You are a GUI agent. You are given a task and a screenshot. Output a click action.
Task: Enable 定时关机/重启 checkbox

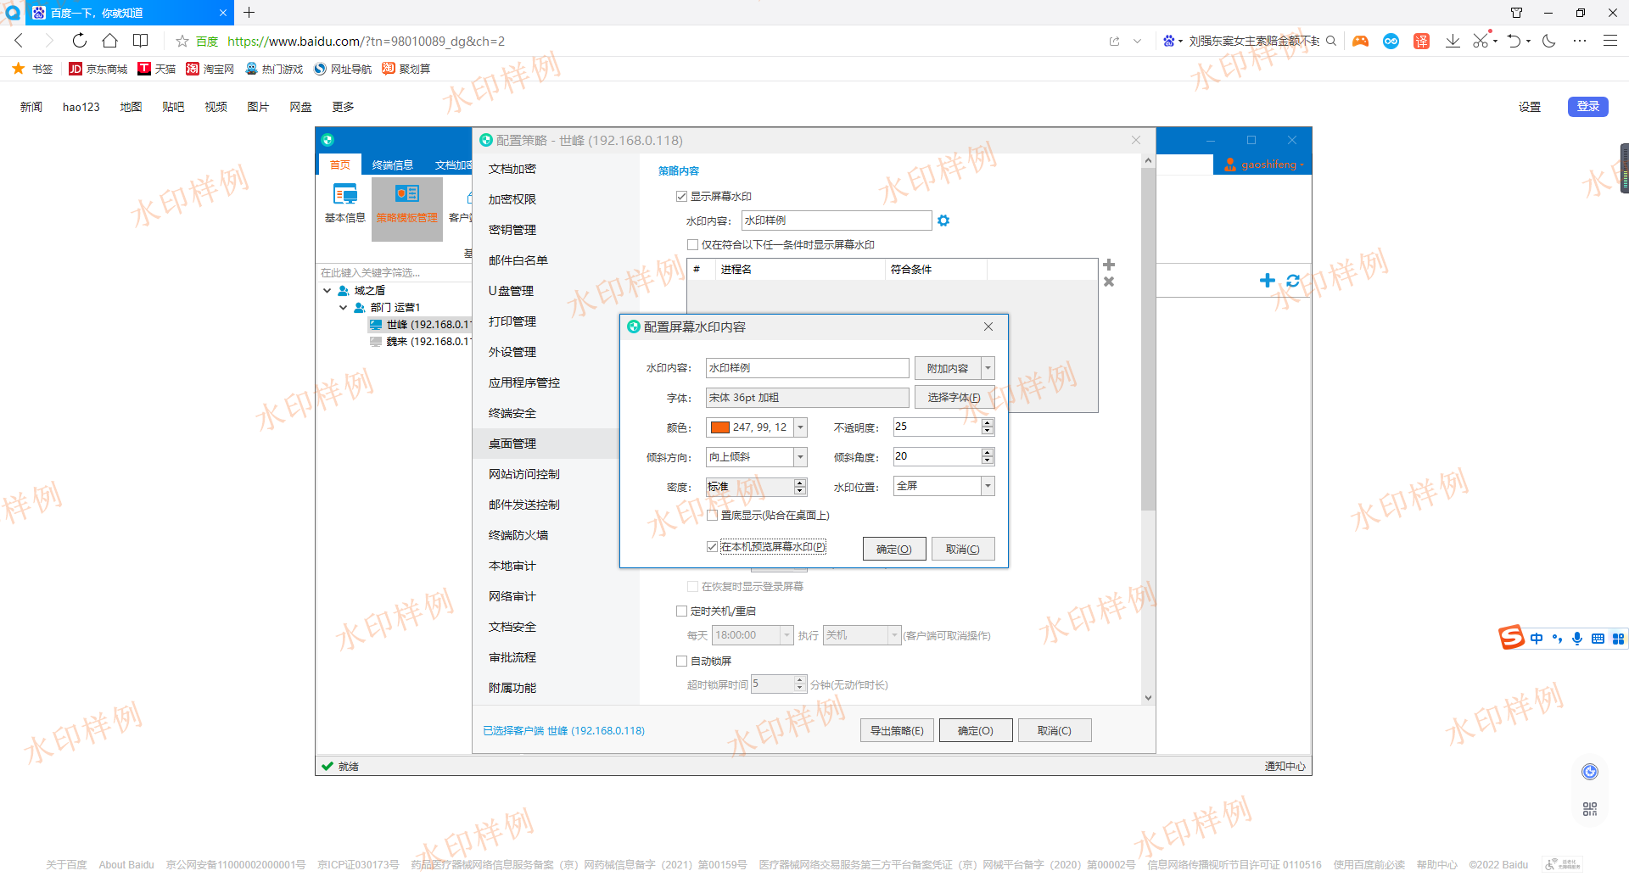click(681, 611)
